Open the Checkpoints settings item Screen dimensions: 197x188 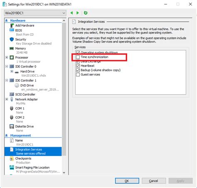23,158
